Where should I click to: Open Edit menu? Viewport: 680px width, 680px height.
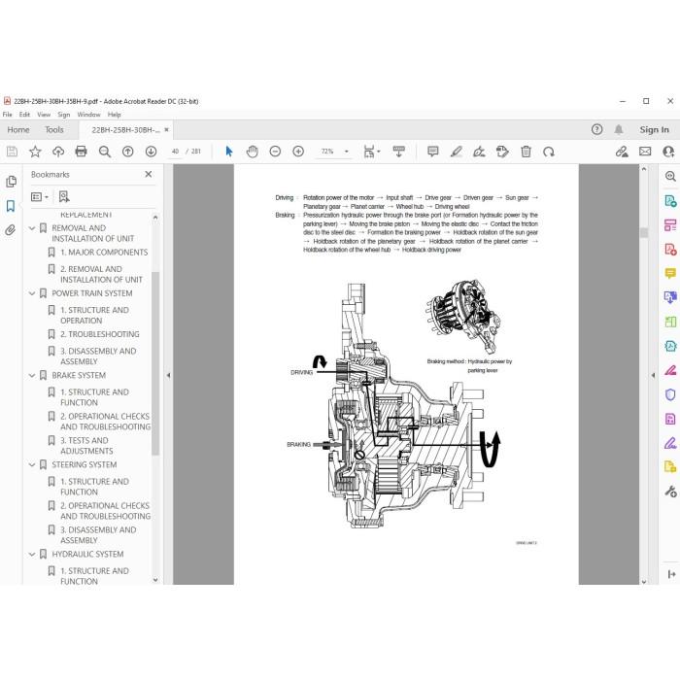[24, 115]
